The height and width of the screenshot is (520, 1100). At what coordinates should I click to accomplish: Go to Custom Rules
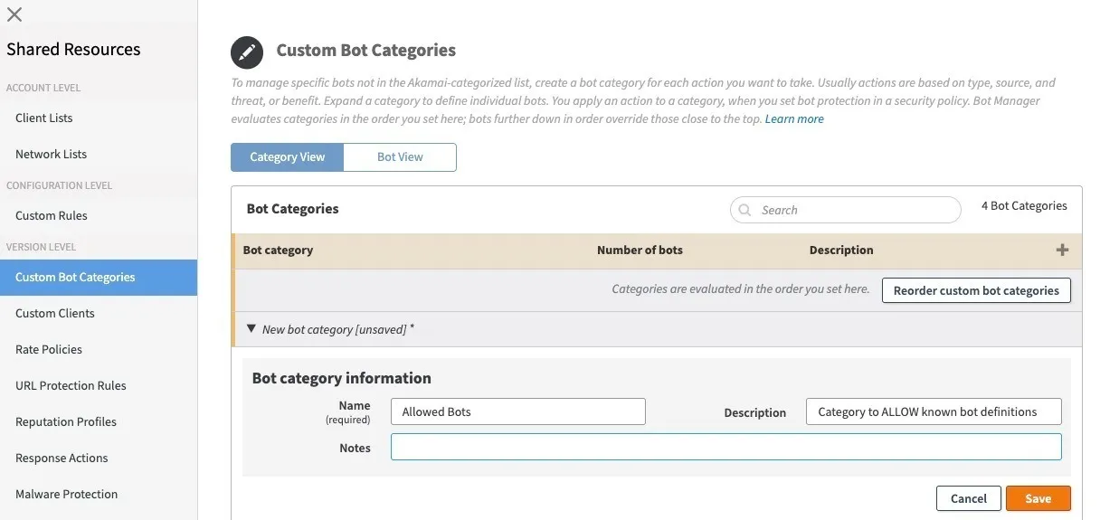51,216
